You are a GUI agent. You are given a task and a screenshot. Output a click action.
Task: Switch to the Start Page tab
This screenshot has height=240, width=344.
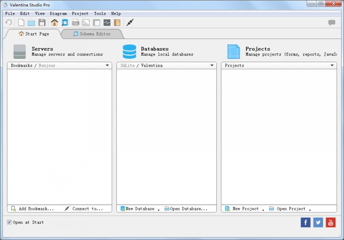34,34
